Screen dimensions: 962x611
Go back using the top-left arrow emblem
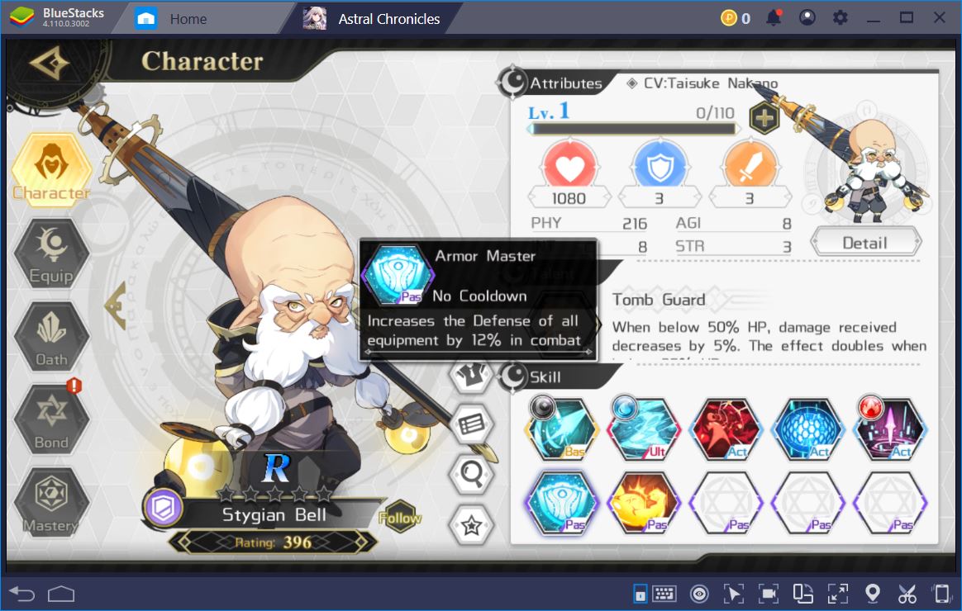[x=49, y=63]
